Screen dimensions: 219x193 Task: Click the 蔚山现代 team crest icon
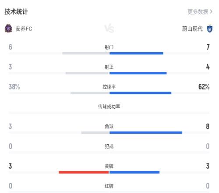pyautogui.click(x=210, y=29)
